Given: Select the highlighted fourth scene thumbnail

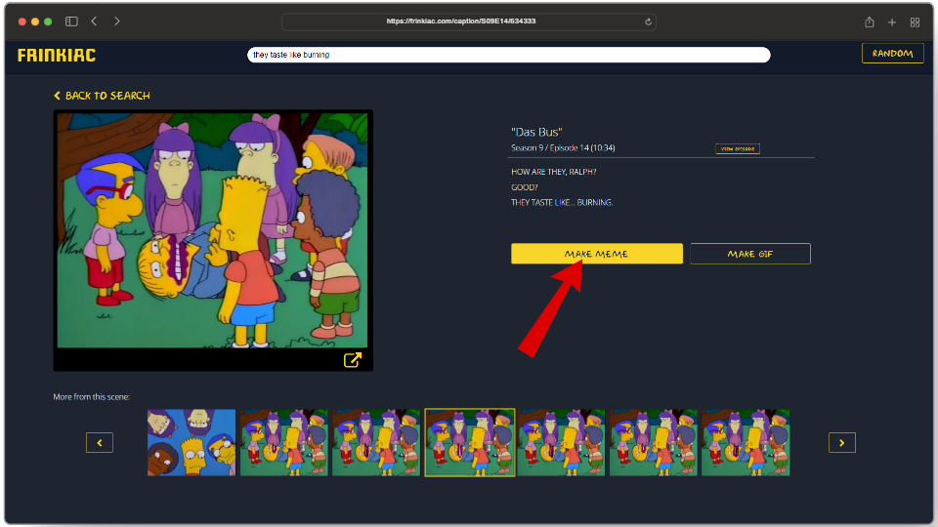Looking at the screenshot, I should 470,443.
